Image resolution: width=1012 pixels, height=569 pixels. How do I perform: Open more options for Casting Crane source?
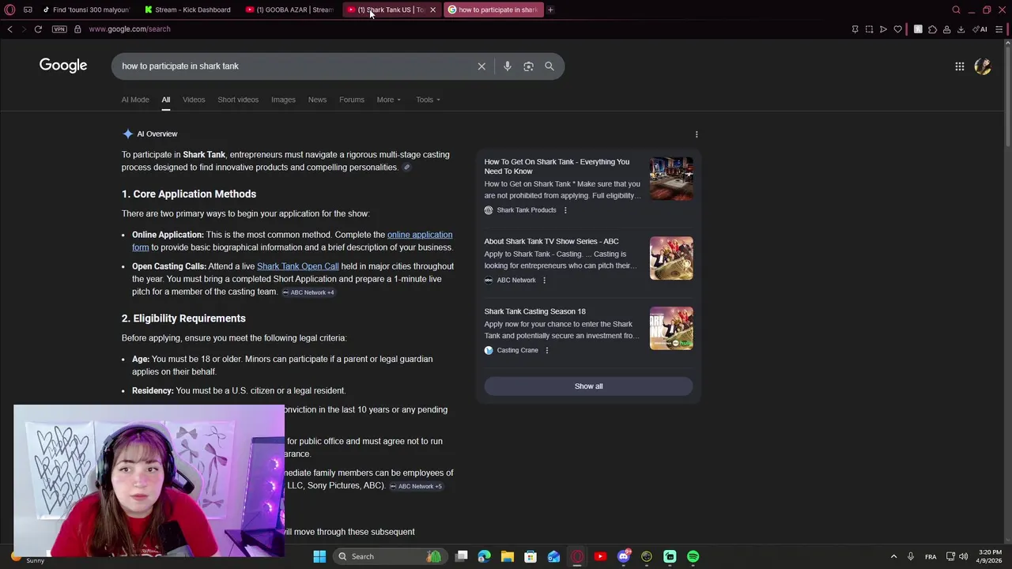pyautogui.click(x=546, y=350)
